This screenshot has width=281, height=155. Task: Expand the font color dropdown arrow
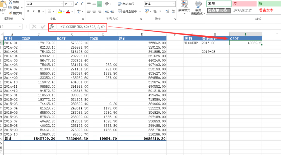tap(72, 12)
